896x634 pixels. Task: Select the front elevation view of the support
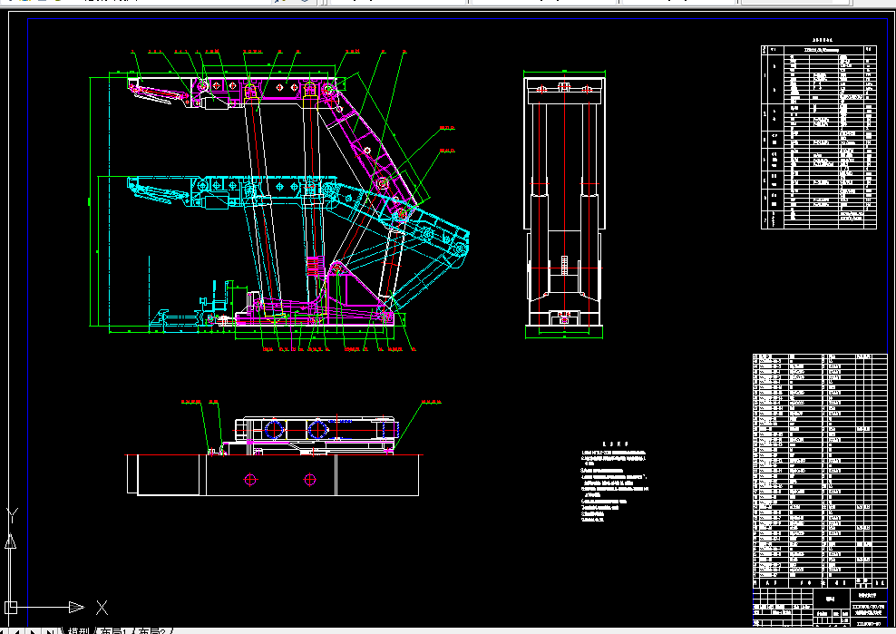pyautogui.click(x=564, y=205)
